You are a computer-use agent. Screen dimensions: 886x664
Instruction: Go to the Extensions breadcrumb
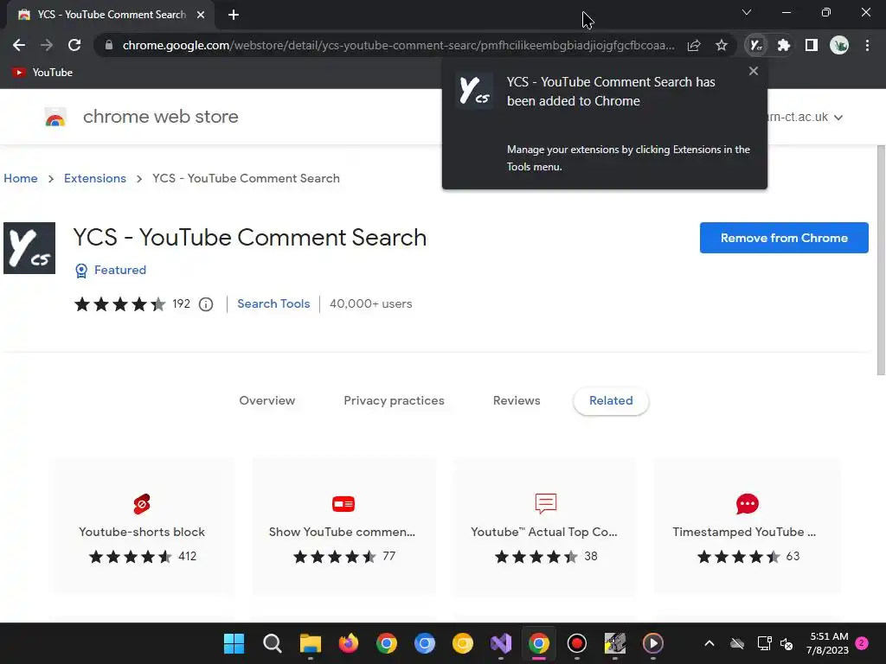(95, 178)
